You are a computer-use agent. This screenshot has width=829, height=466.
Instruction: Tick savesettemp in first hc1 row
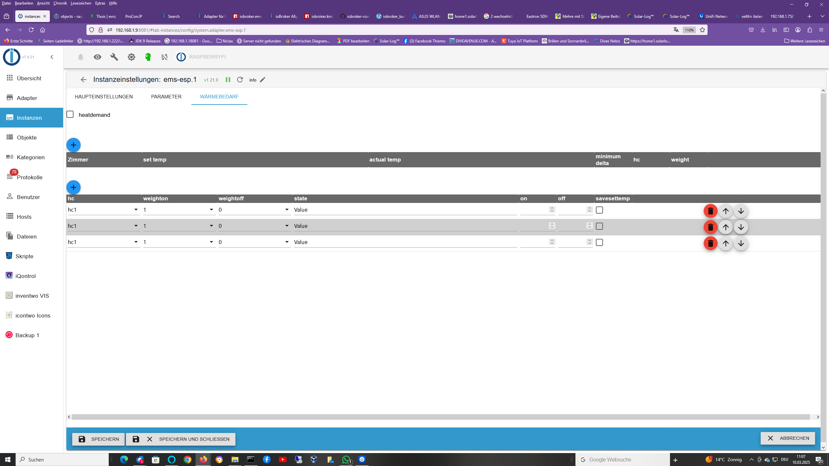[599, 210]
